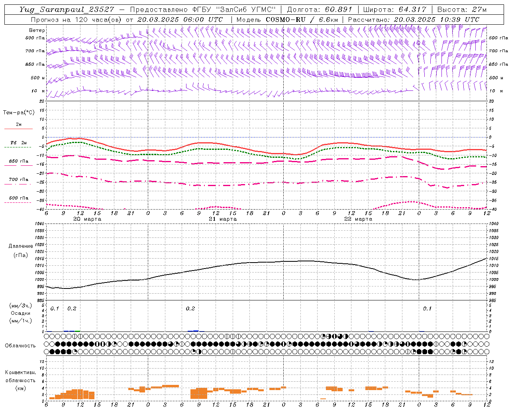This screenshot has width=510, height=408.
Task: Click the line sample under 'Td 2м' legend
Action: click(18, 147)
